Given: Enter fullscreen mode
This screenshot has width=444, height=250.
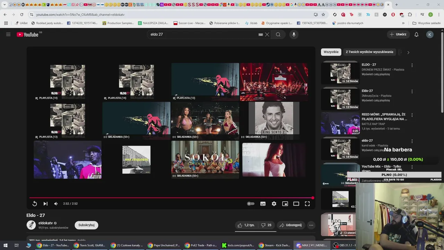Looking at the screenshot, I should point(307,204).
